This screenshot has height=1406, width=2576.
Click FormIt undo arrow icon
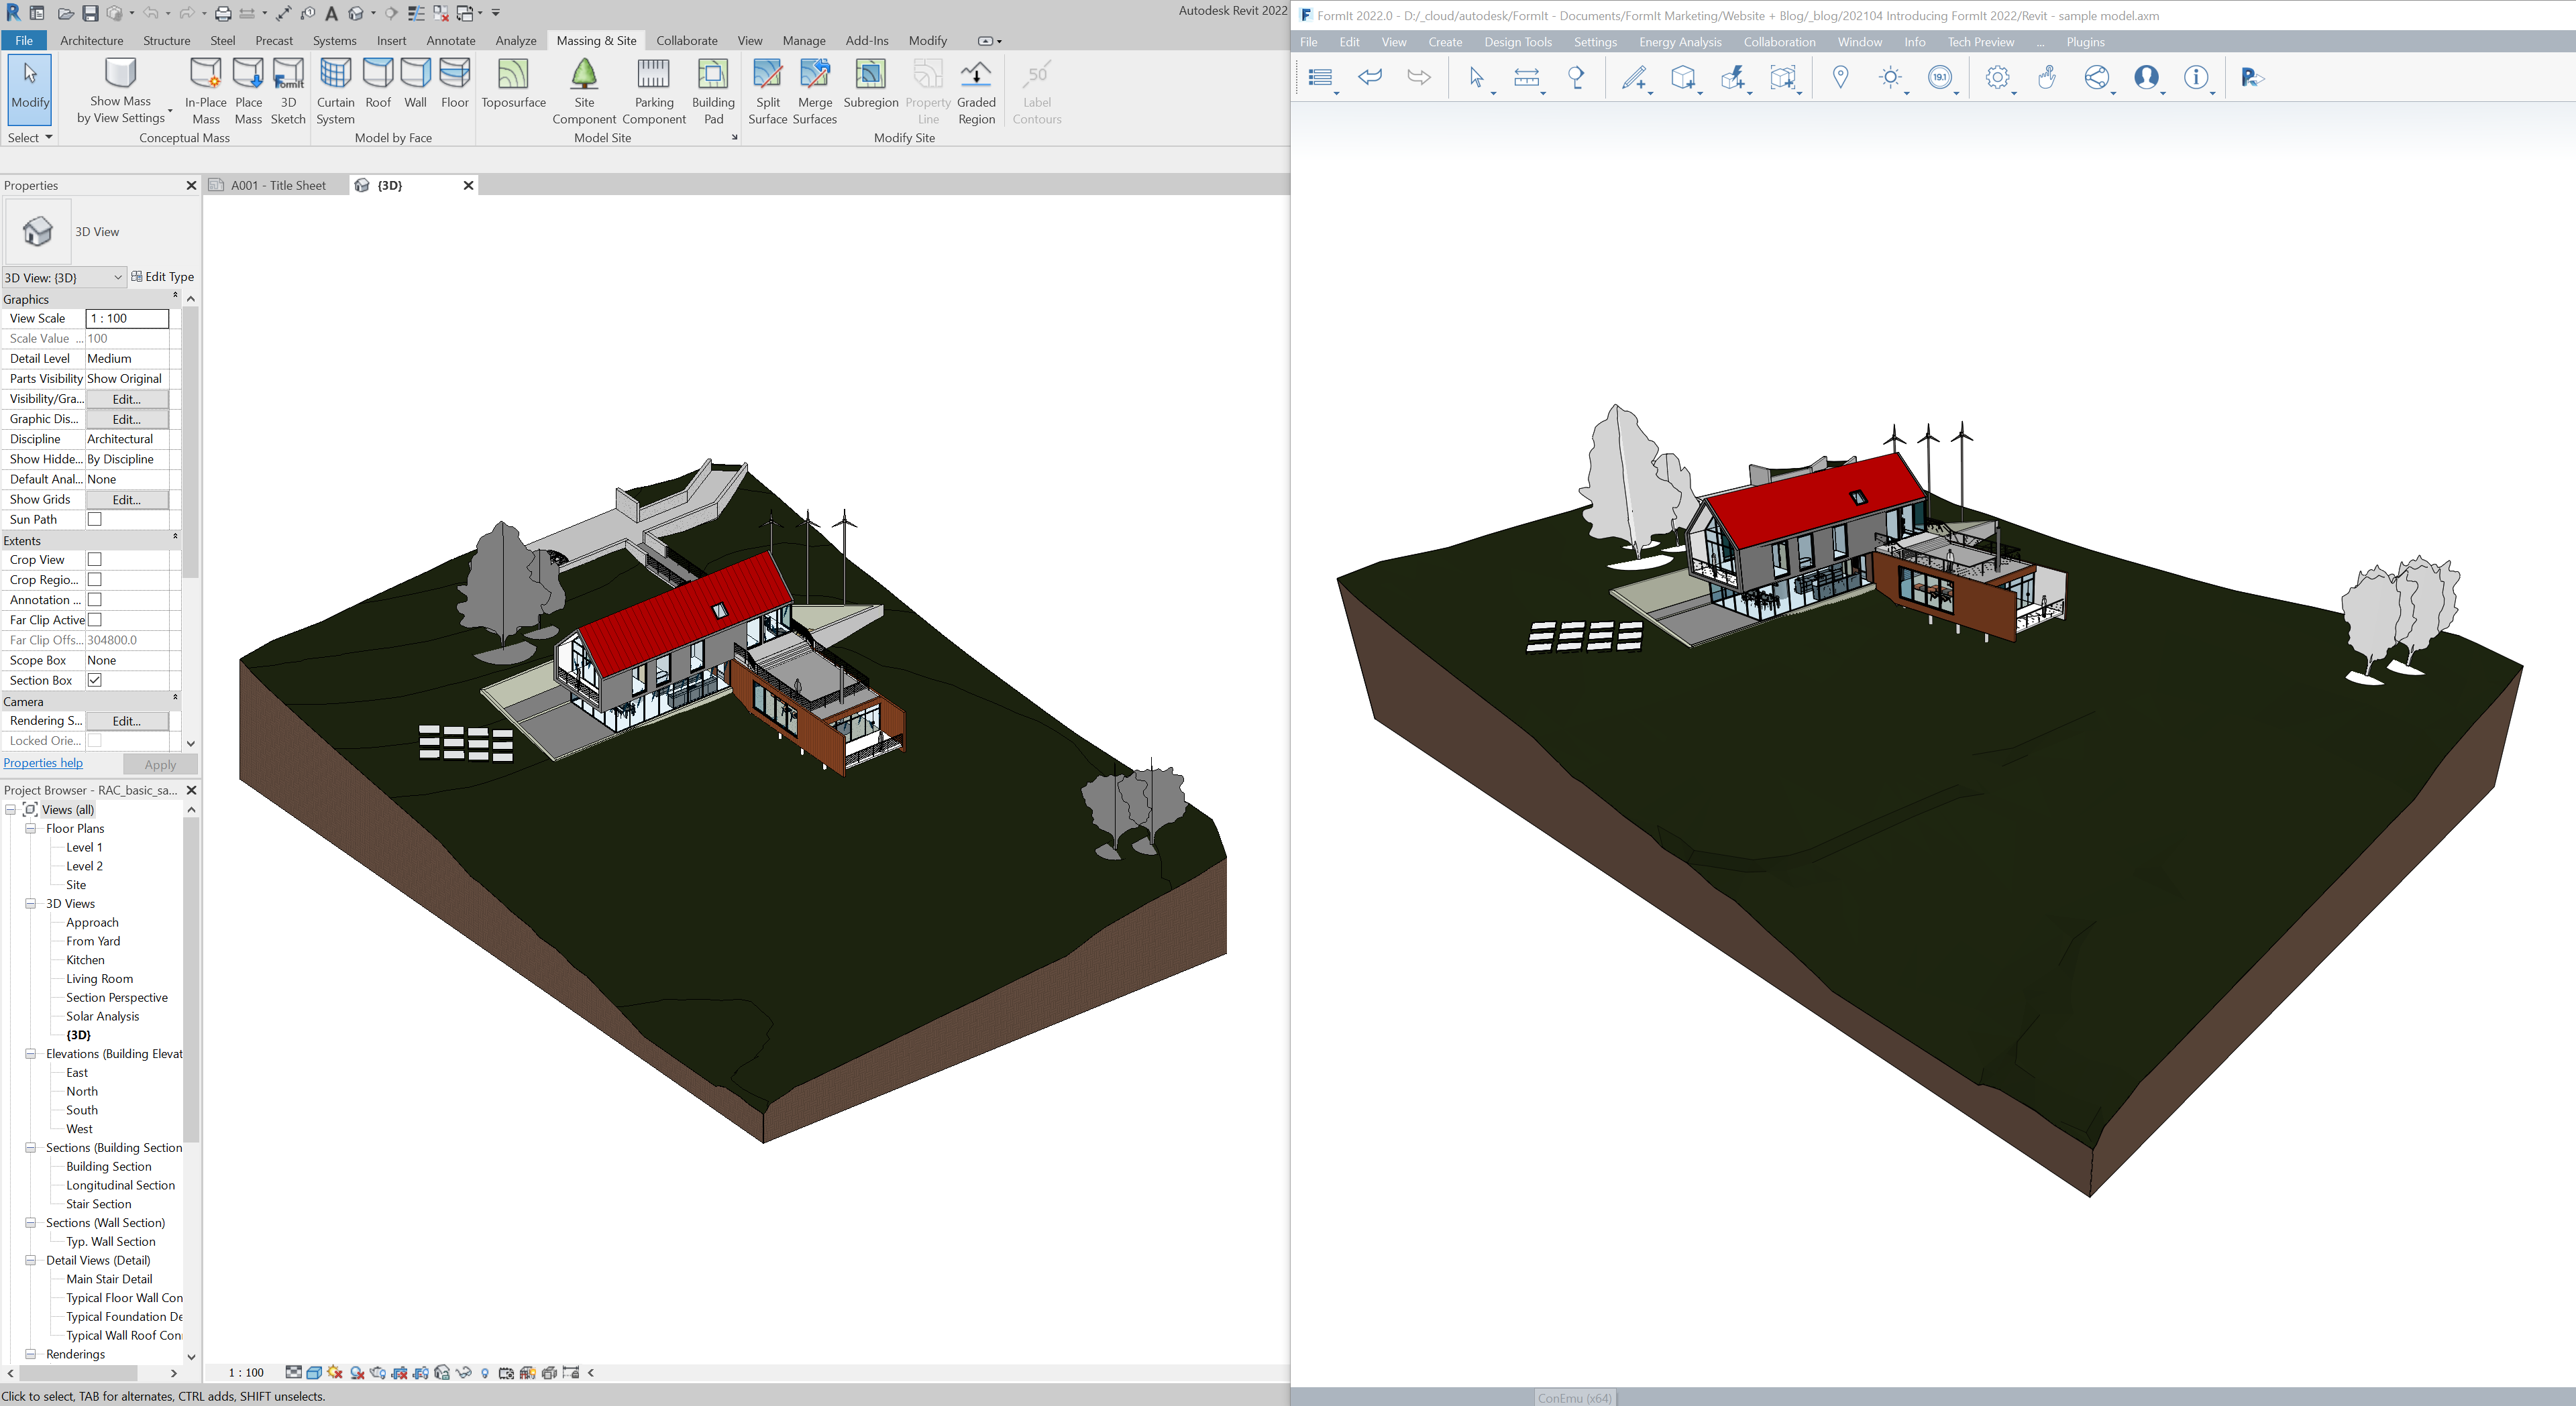[1370, 77]
